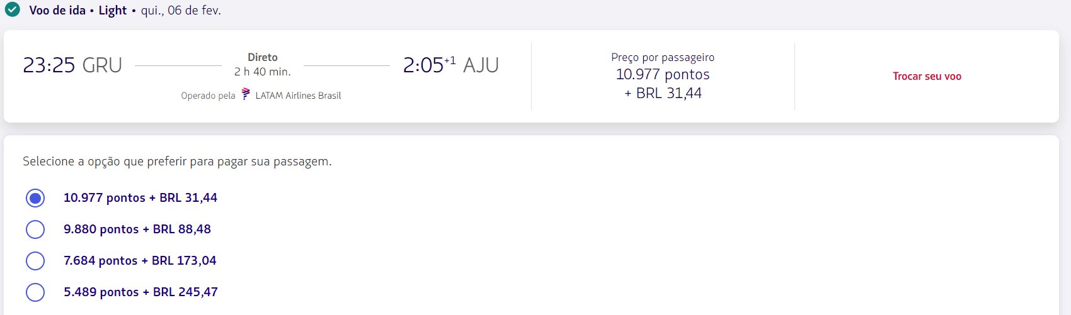Click the Trocar seu voo link

tap(927, 76)
